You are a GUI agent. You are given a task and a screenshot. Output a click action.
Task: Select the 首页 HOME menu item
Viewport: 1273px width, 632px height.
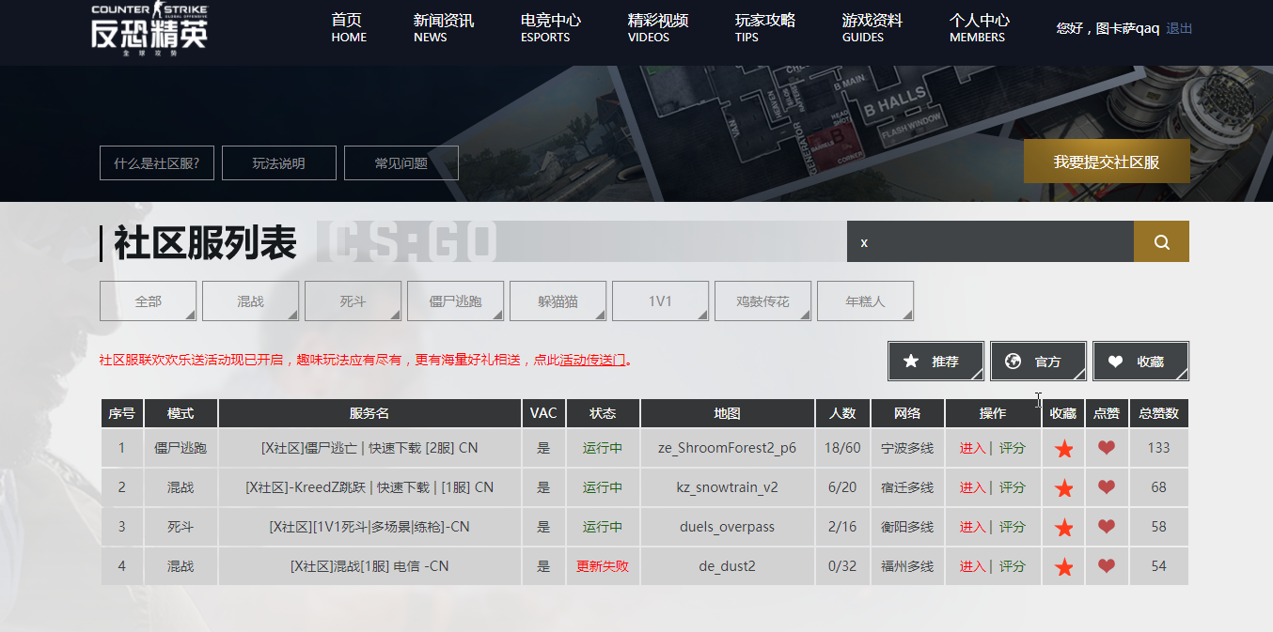(349, 25)
